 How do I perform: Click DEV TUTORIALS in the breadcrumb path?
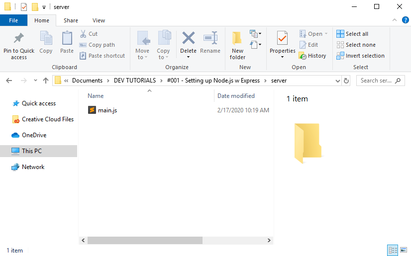[134, 81]
